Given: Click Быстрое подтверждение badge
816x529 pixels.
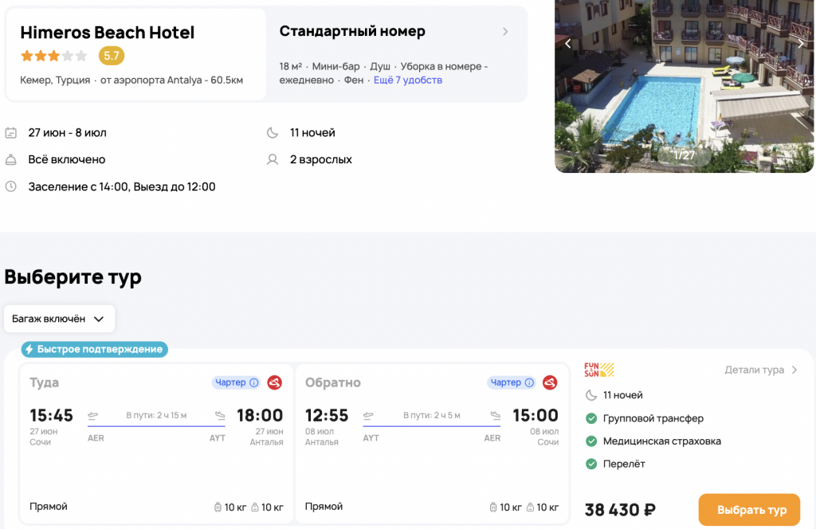Looking at the screenshot, I should (95, 349).
